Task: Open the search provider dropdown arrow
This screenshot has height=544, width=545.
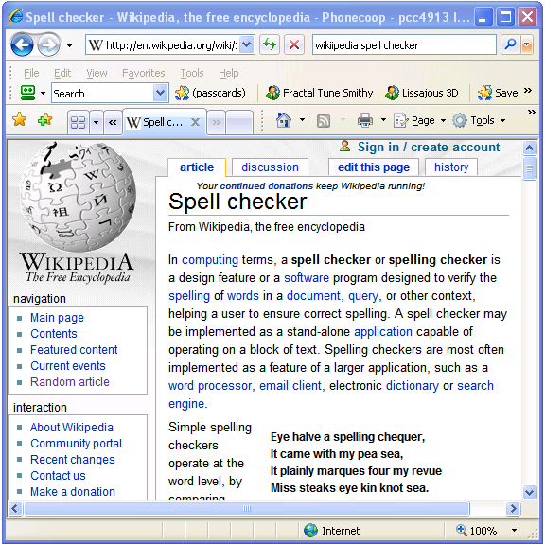Action: pyautogui.click(x=527, y=44)
